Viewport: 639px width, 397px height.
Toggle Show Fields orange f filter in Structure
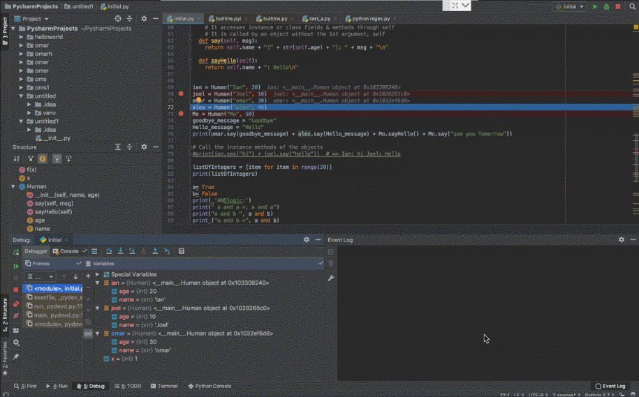coord(43,159)
